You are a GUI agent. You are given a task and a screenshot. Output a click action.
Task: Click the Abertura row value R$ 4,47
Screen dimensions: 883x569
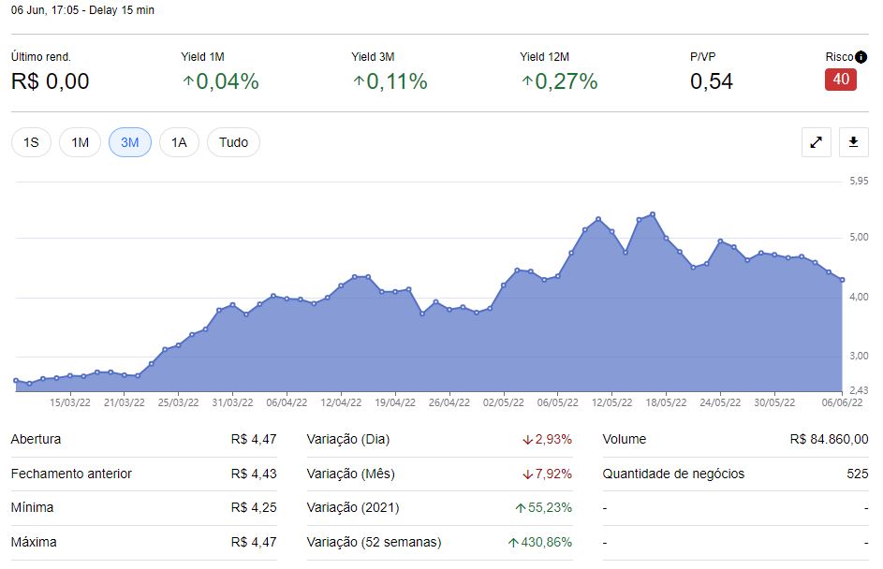pyautogui.click(x=254, y=440)
